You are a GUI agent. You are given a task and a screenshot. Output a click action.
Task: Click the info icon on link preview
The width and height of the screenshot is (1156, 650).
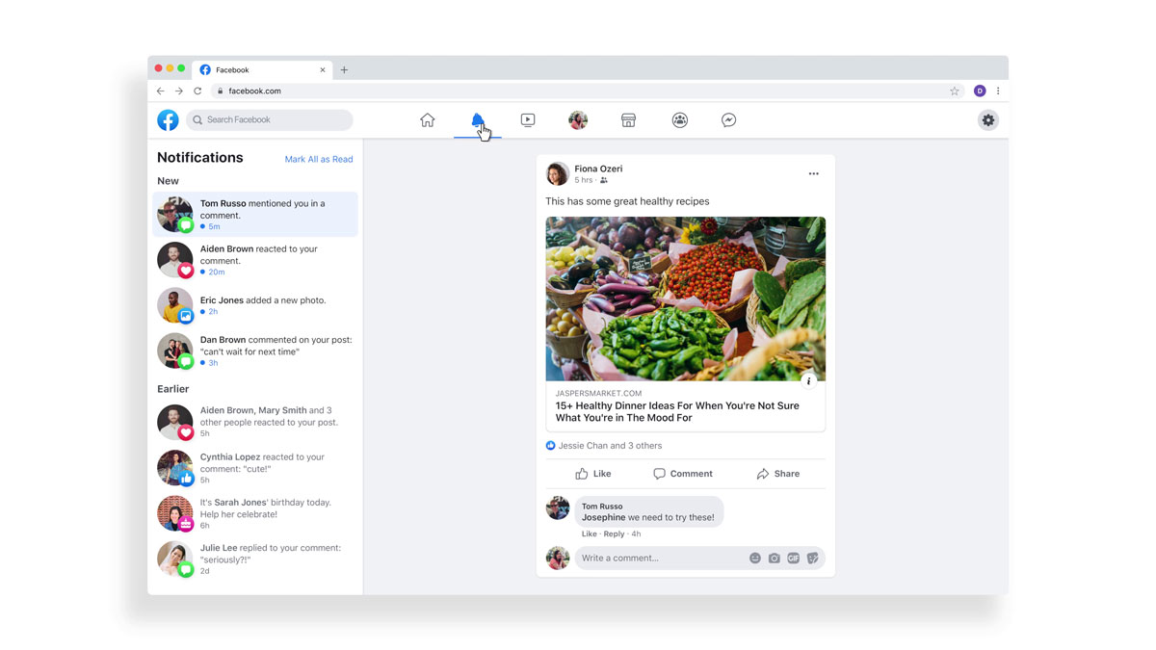[809, 381]
